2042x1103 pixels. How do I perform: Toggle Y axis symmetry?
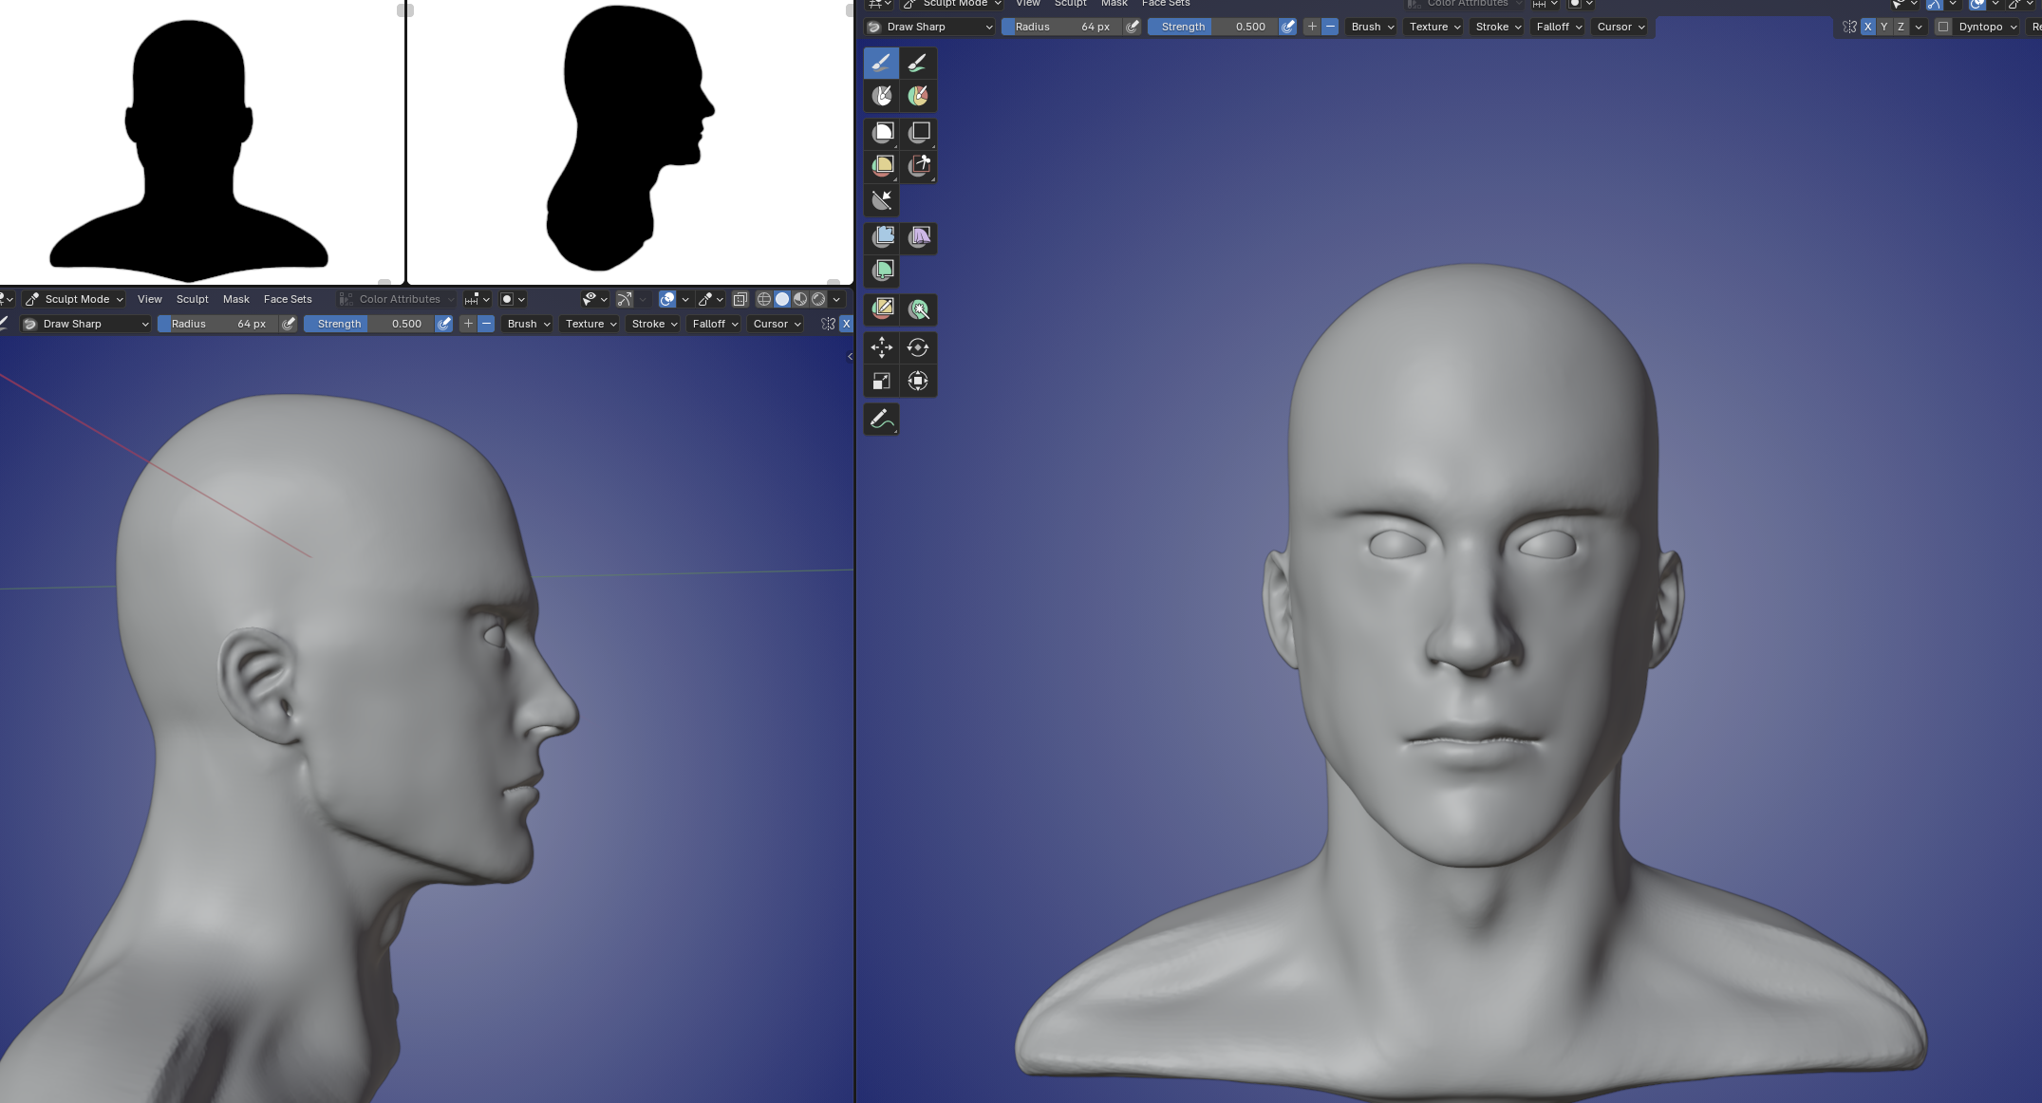(1884, 27)
